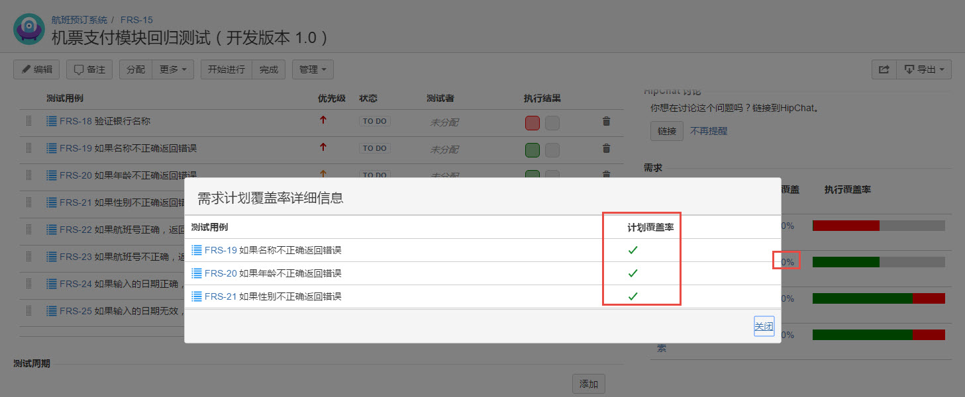Grab drag handle of FRS-22 row
This screenshot has width=965, height=397.
[x=28, y=230]
